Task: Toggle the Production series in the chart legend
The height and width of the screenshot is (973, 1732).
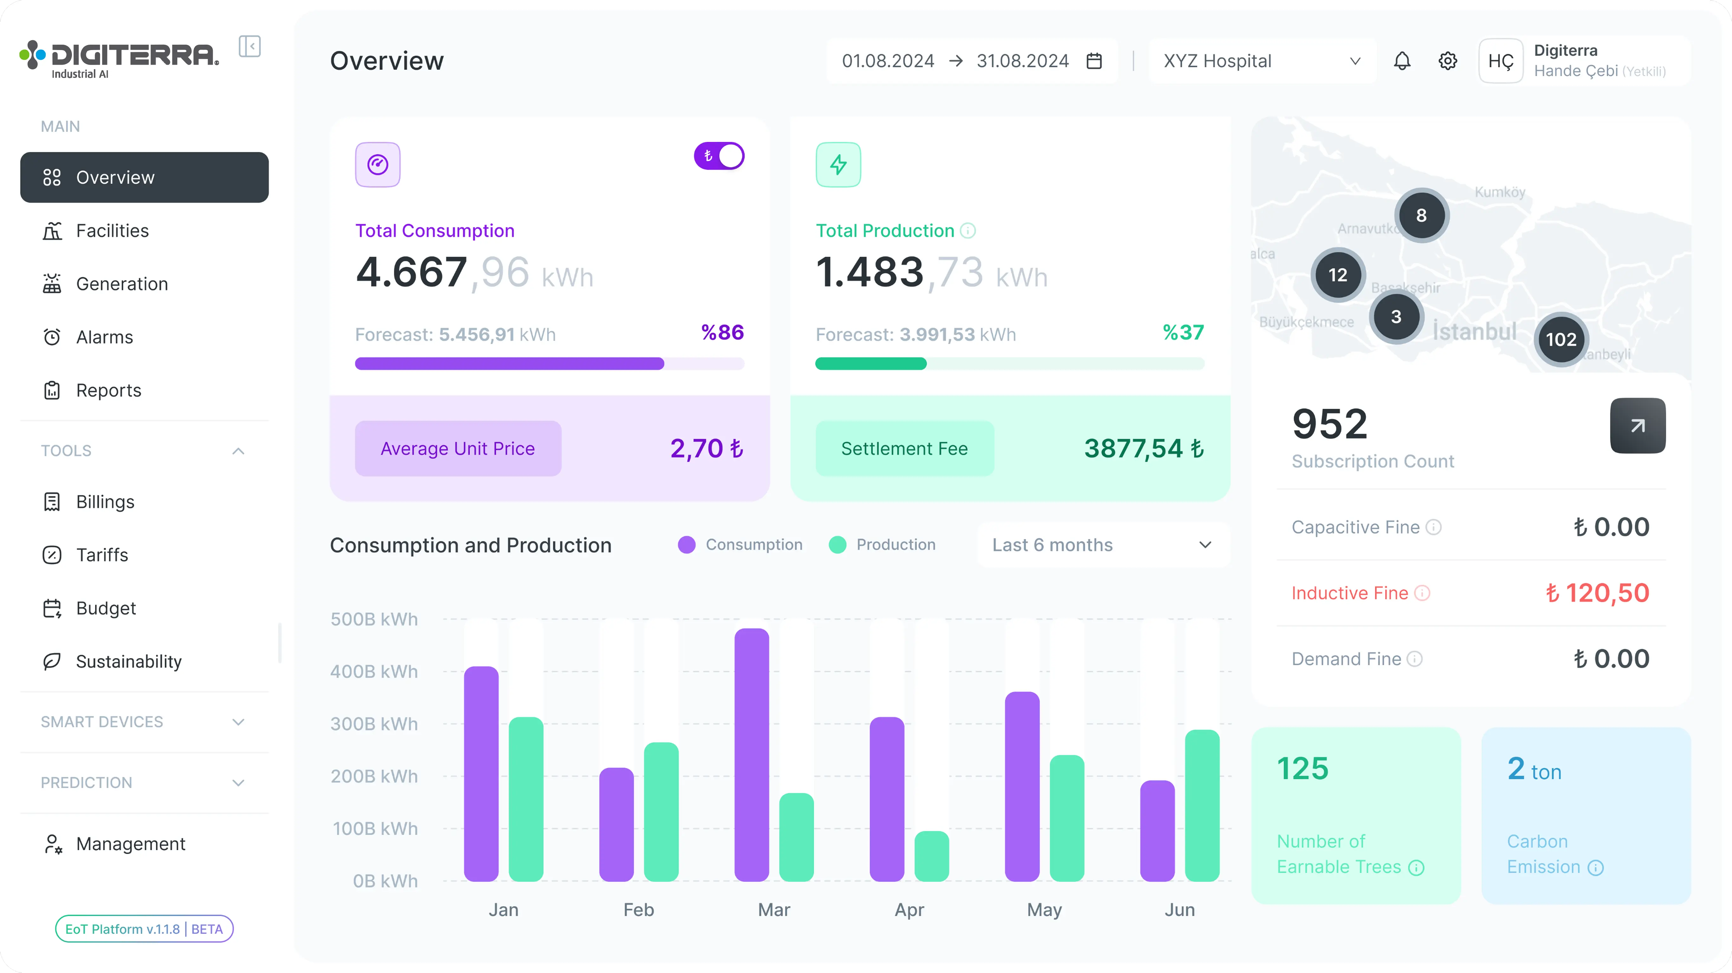Action: (x=882, y=545)
